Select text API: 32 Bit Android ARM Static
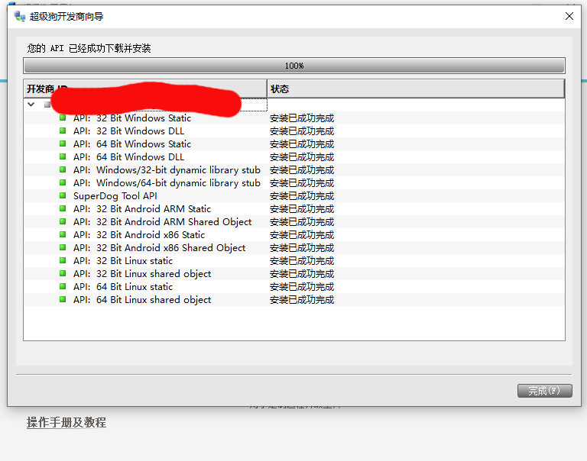587x461 pixels. tap(142, 209)
